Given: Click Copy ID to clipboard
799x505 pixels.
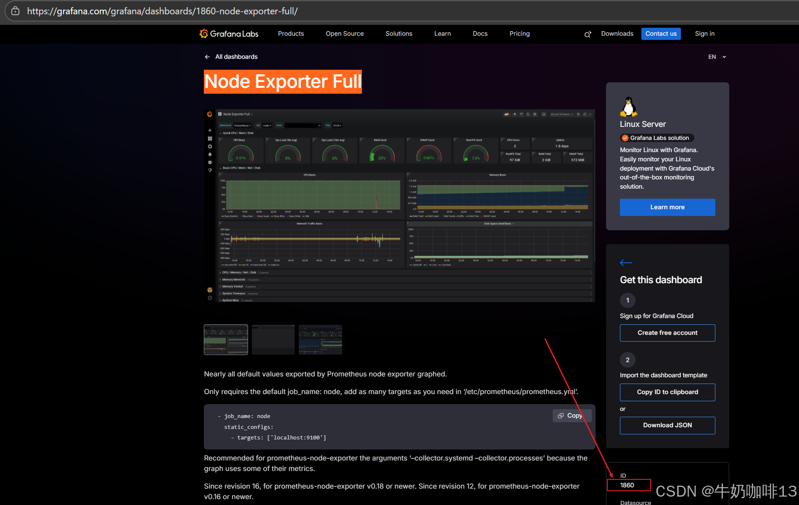Looking at the screenshot, I should pos(667,392).
